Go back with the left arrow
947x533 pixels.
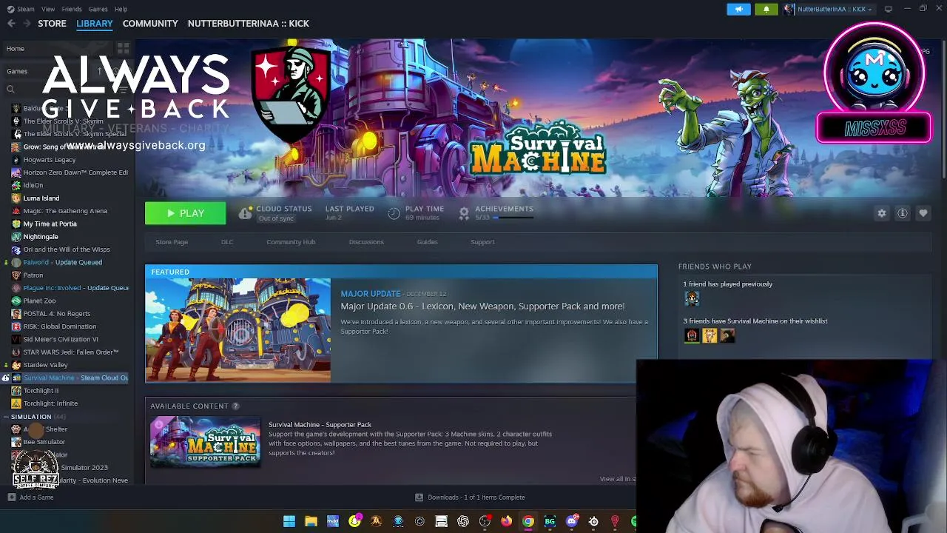[x=11, y=24]
